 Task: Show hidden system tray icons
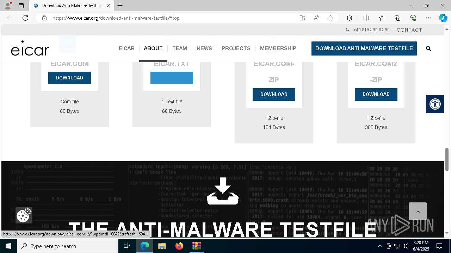click(x=380, y=246)
